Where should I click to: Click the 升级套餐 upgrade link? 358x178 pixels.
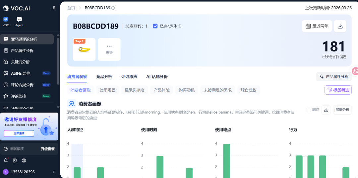tap(48, 149)
